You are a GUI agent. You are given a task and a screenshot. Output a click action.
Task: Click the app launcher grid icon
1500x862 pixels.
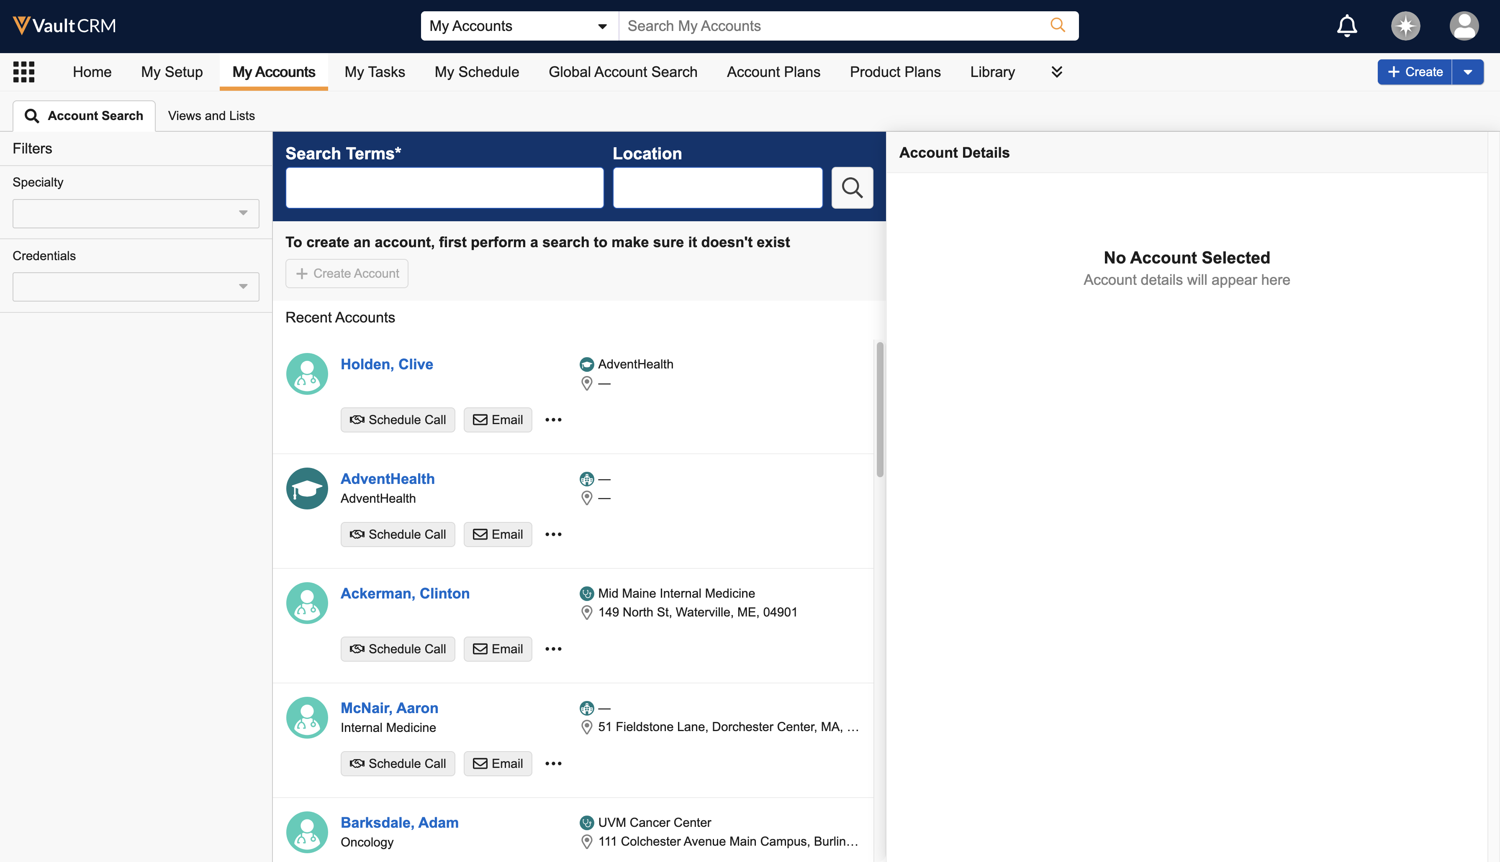(x=24, y=72)
